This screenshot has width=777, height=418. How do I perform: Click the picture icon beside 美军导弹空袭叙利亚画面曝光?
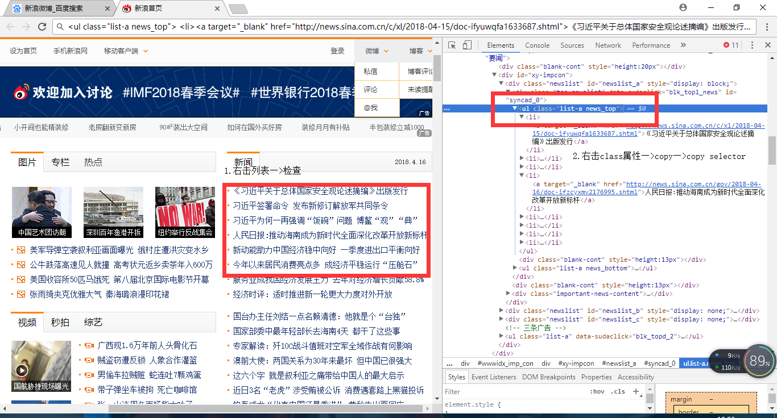click(21, 250)
